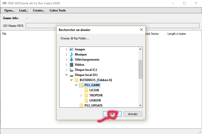202x134 pixels.
Task: Click the USRDIR folder icon
Action: 86,100
